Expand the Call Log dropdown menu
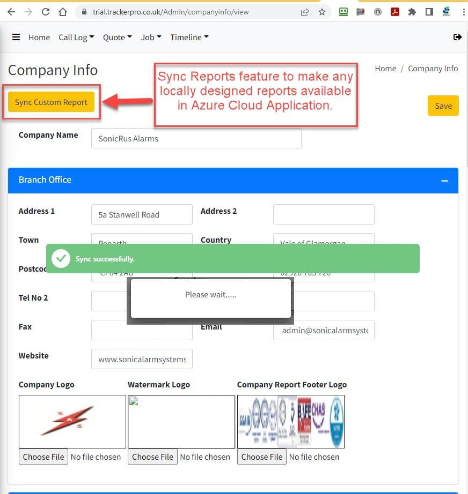Screen dimensions: 468x494 pos(76,37)
